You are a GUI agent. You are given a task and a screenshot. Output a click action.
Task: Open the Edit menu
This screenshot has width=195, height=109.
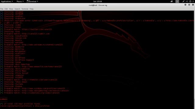click(x=6, y=9)
